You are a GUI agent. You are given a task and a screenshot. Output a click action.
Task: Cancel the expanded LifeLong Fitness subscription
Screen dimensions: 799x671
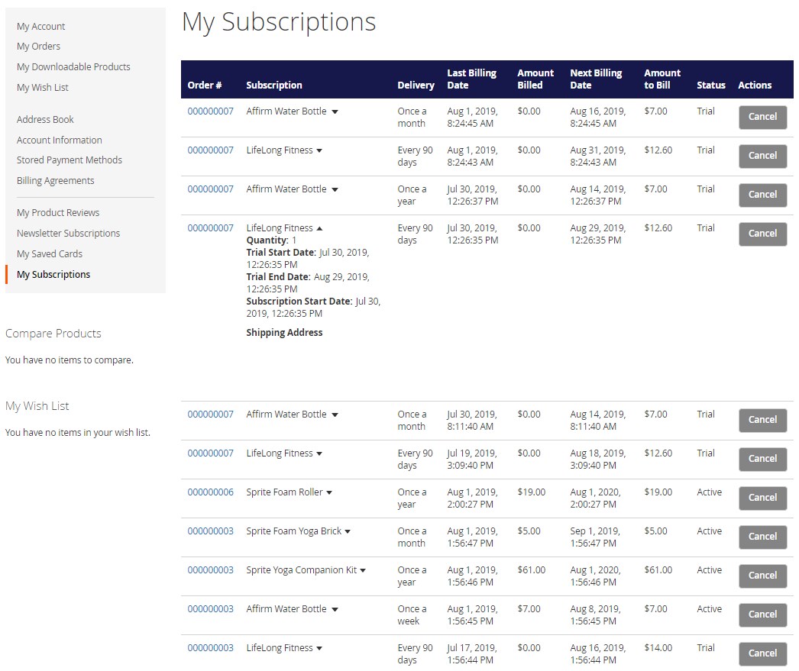click(762, 234)
